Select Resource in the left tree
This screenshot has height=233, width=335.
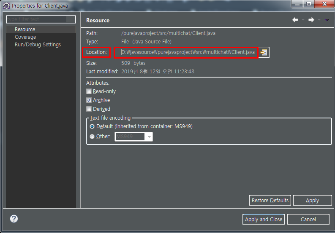[41, 29]
